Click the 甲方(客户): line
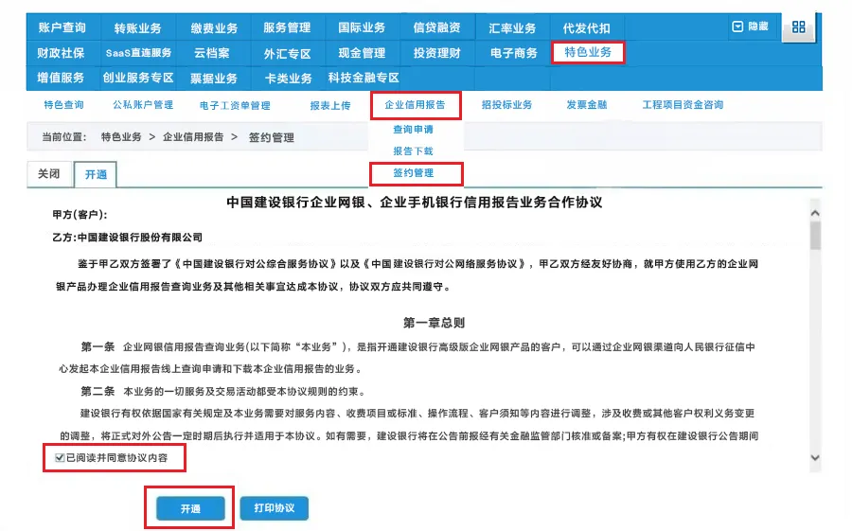Viewport: 852px width, 531px height. (80, 215)
